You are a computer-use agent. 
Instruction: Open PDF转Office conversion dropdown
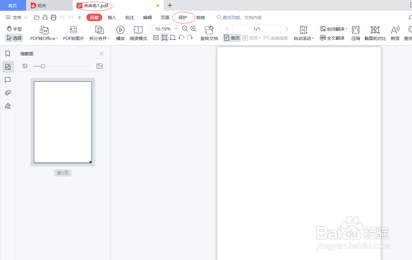pyautogui.click(x=44, y=33)
